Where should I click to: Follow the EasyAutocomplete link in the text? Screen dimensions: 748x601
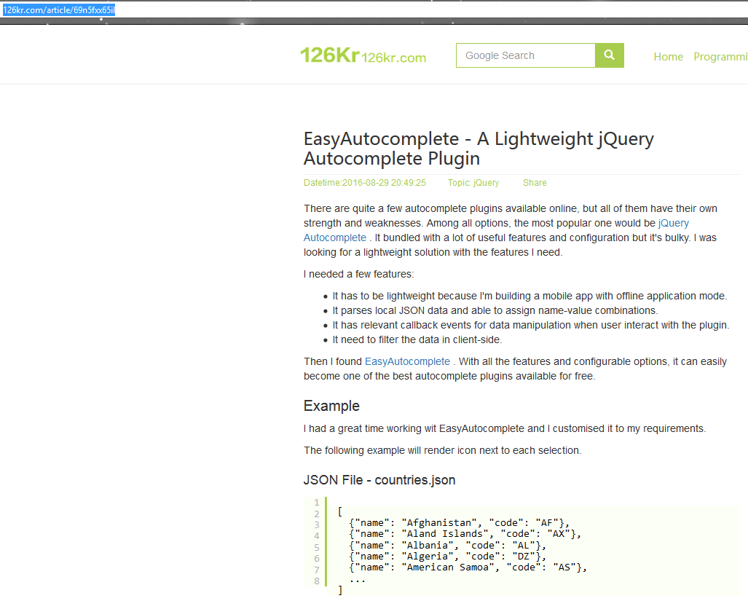coord(407,361)
